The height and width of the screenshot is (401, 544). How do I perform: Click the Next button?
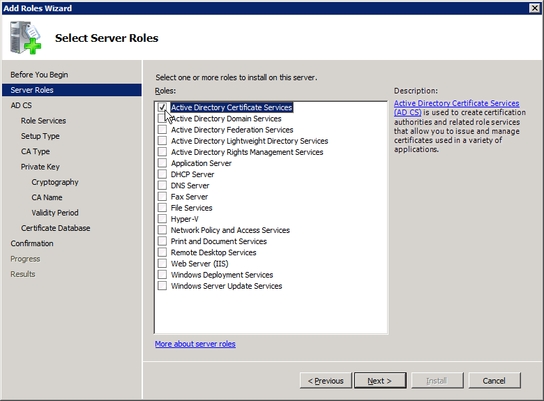[x=380, y=381]
